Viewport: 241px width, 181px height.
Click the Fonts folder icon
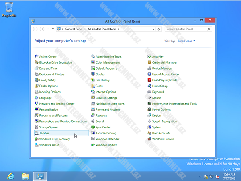pos(93,86)
